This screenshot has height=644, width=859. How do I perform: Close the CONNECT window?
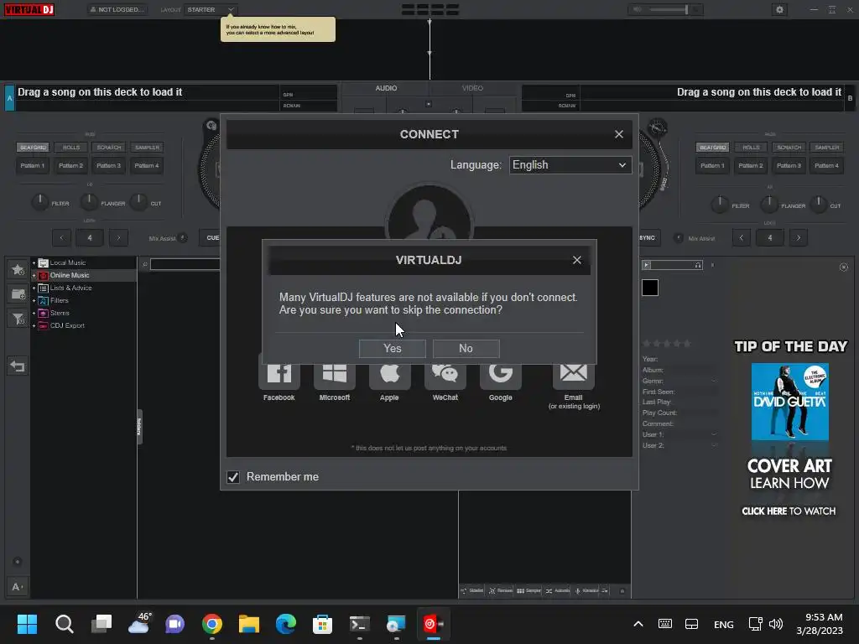pyautogui.click(x=619, y=134)
